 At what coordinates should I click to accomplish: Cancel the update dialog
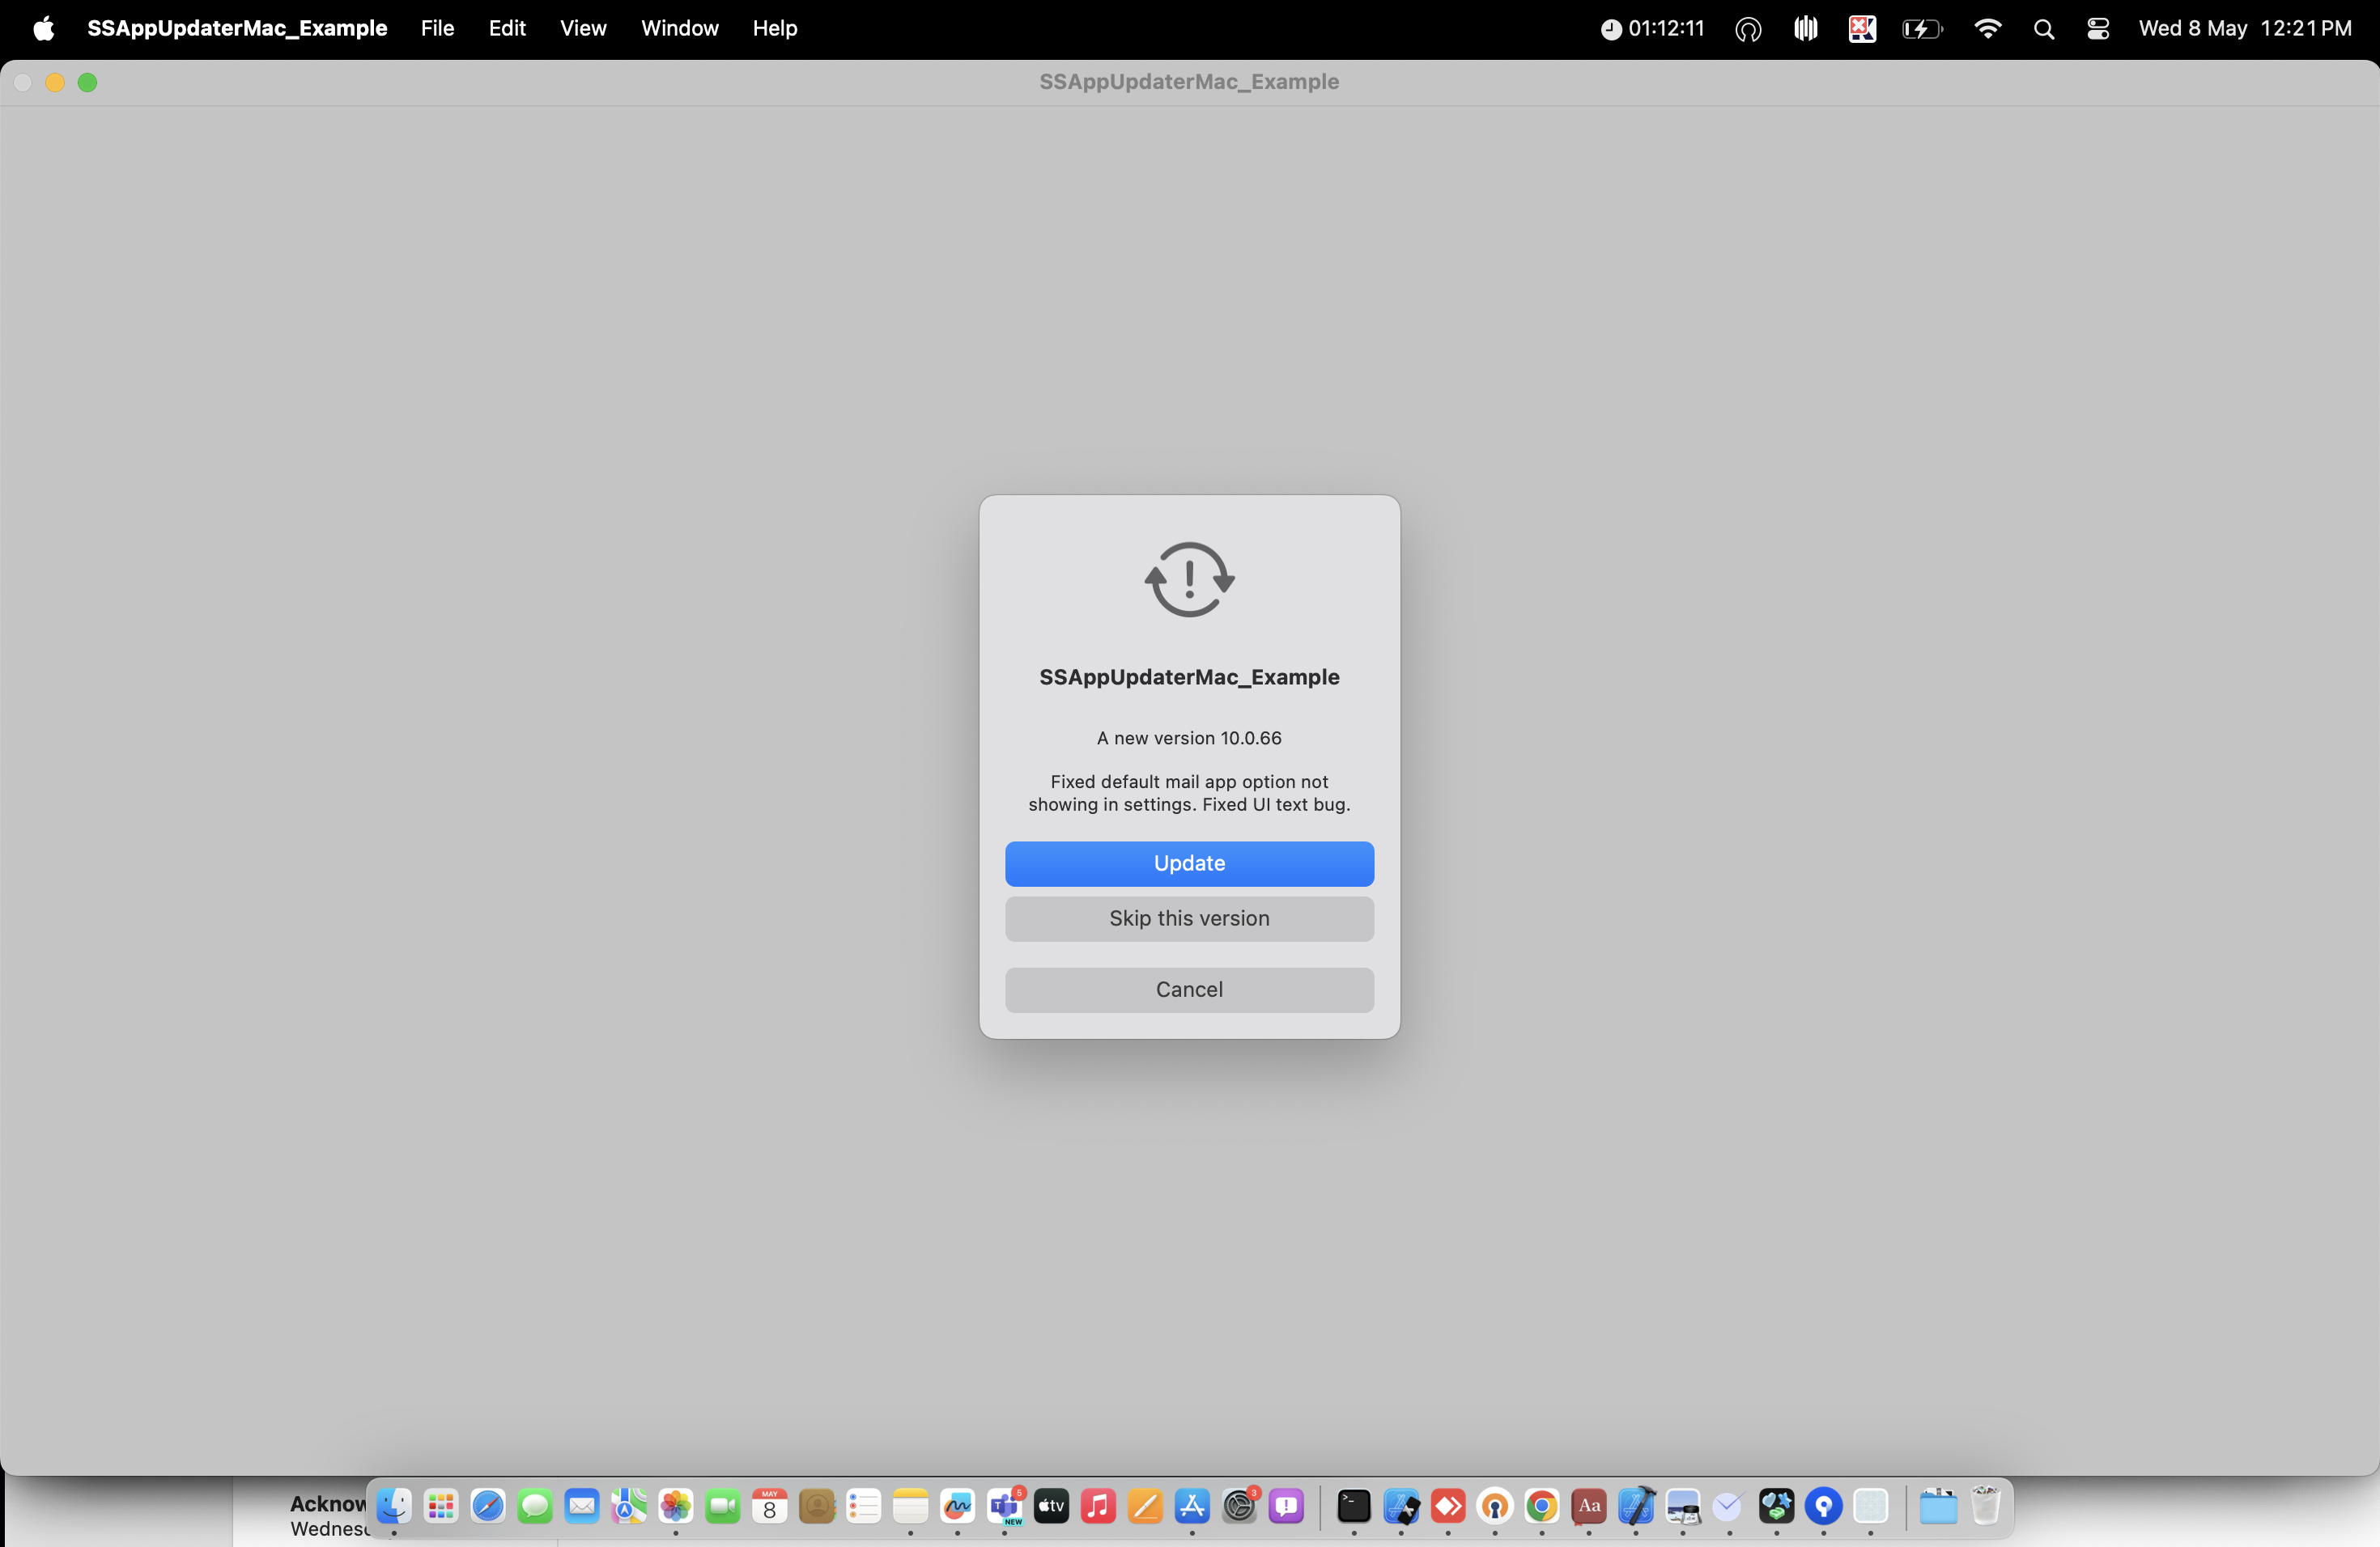pyautogui.click(x=1189, y=990)
